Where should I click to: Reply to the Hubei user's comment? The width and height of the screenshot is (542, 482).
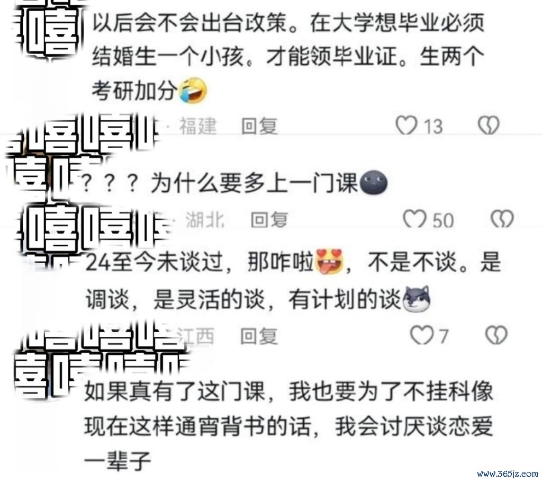[269, 219]
